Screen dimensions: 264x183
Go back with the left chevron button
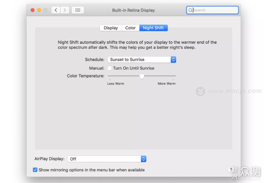56,10
